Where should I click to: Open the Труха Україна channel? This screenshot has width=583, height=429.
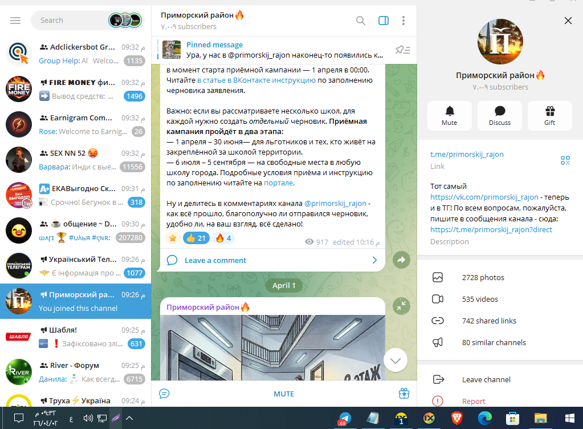[75, 399]
